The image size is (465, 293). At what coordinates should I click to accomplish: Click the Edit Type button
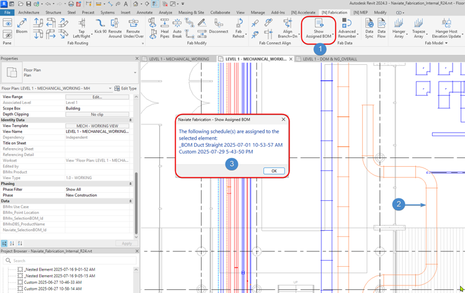(x=126, y=88)
